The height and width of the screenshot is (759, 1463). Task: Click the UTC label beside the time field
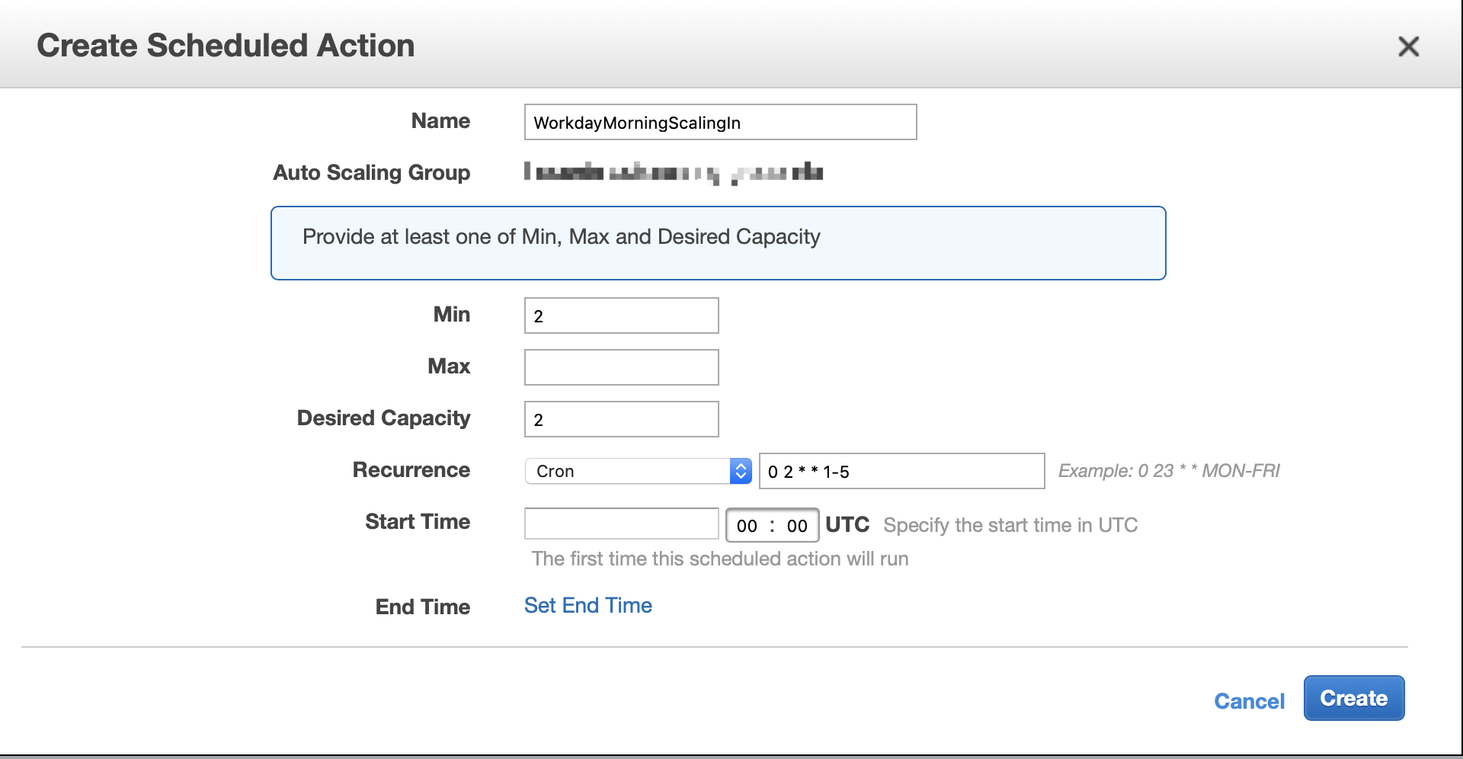click(x=847, y=524)
